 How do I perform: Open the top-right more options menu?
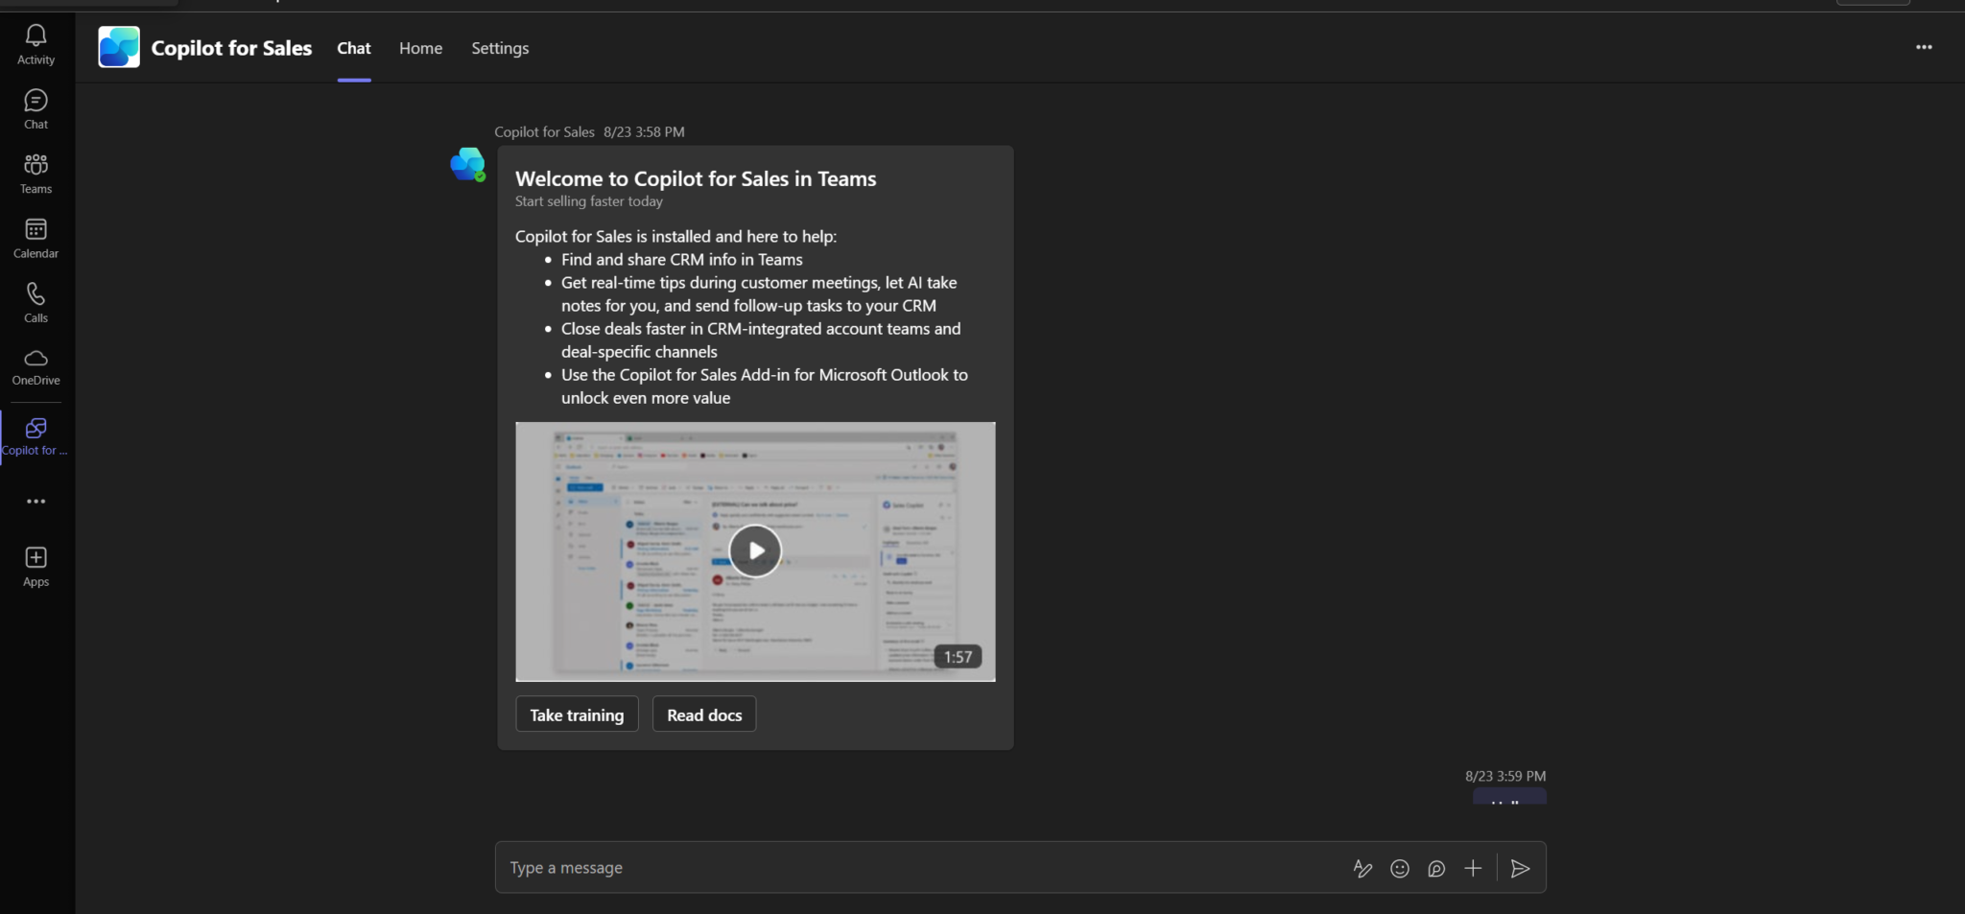tap(1924, 46)
